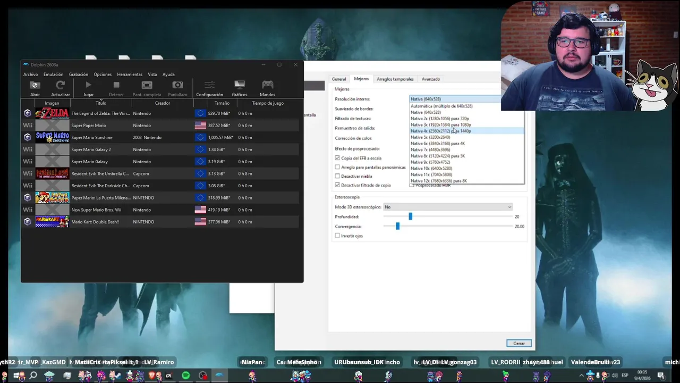The width and height of the screenshot is (680, 383).
Task: Enable Desactivar niebla checkbox
Action: (337, 176)
